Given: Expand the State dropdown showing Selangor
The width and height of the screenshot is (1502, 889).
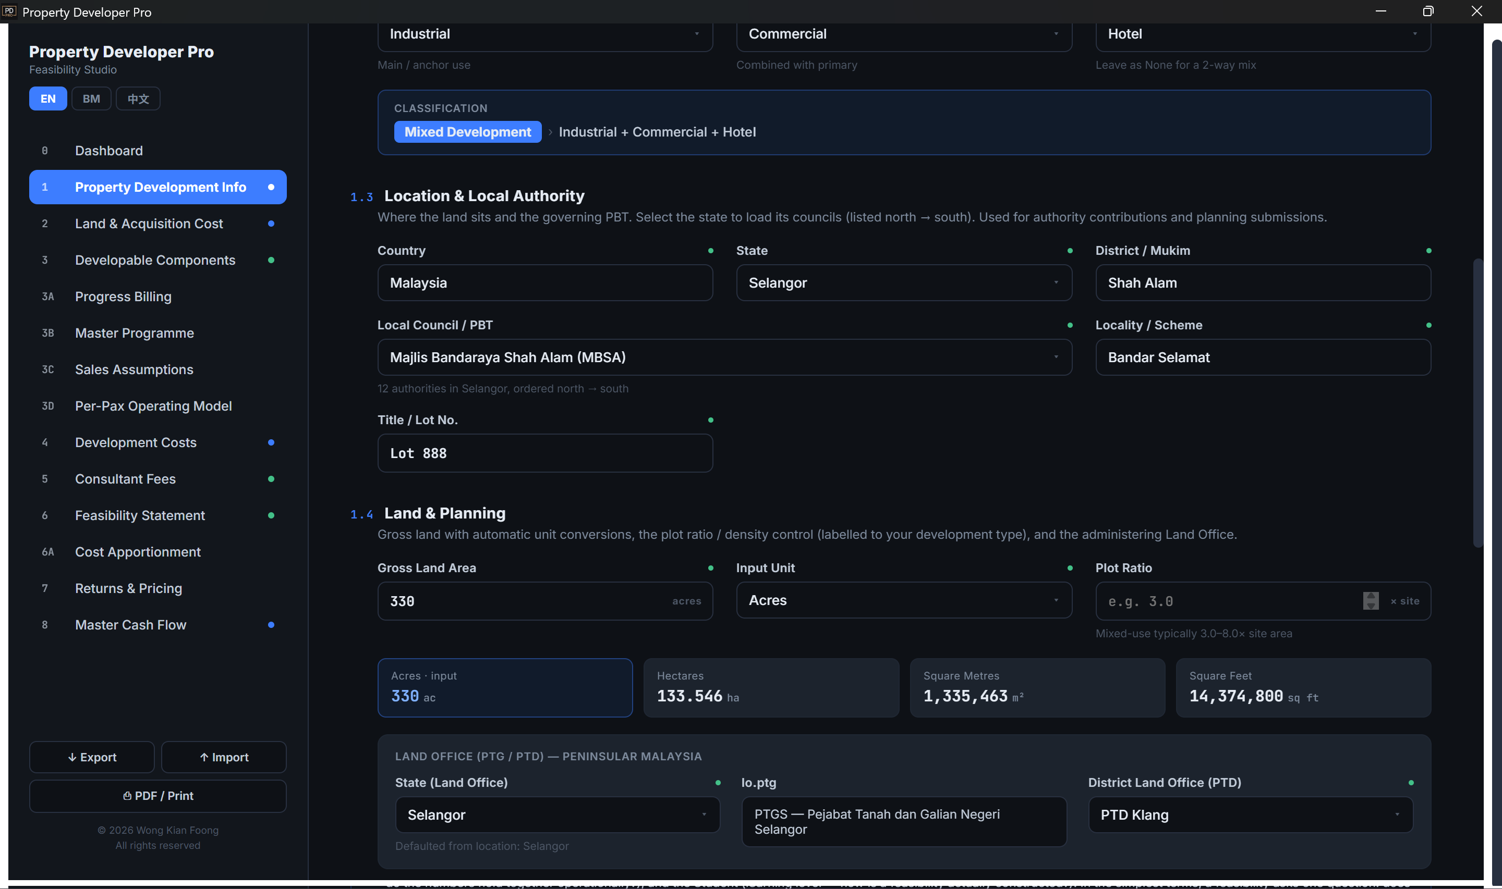Looking at the screenshot, I should click(x=904, y=283).
